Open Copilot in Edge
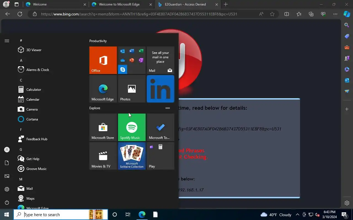 tap(347, 14)
